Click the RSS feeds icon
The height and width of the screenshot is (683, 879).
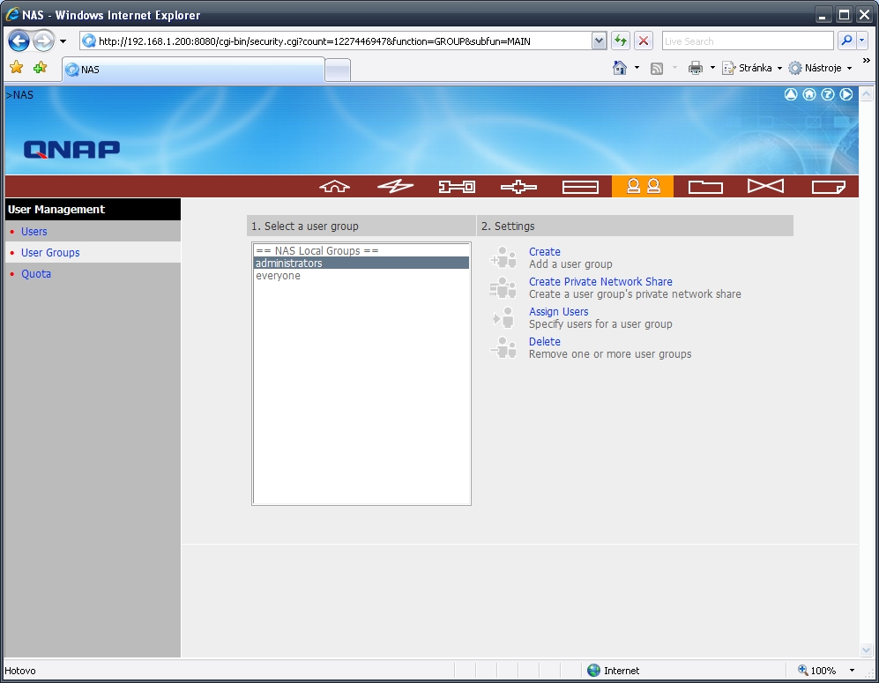657,69
